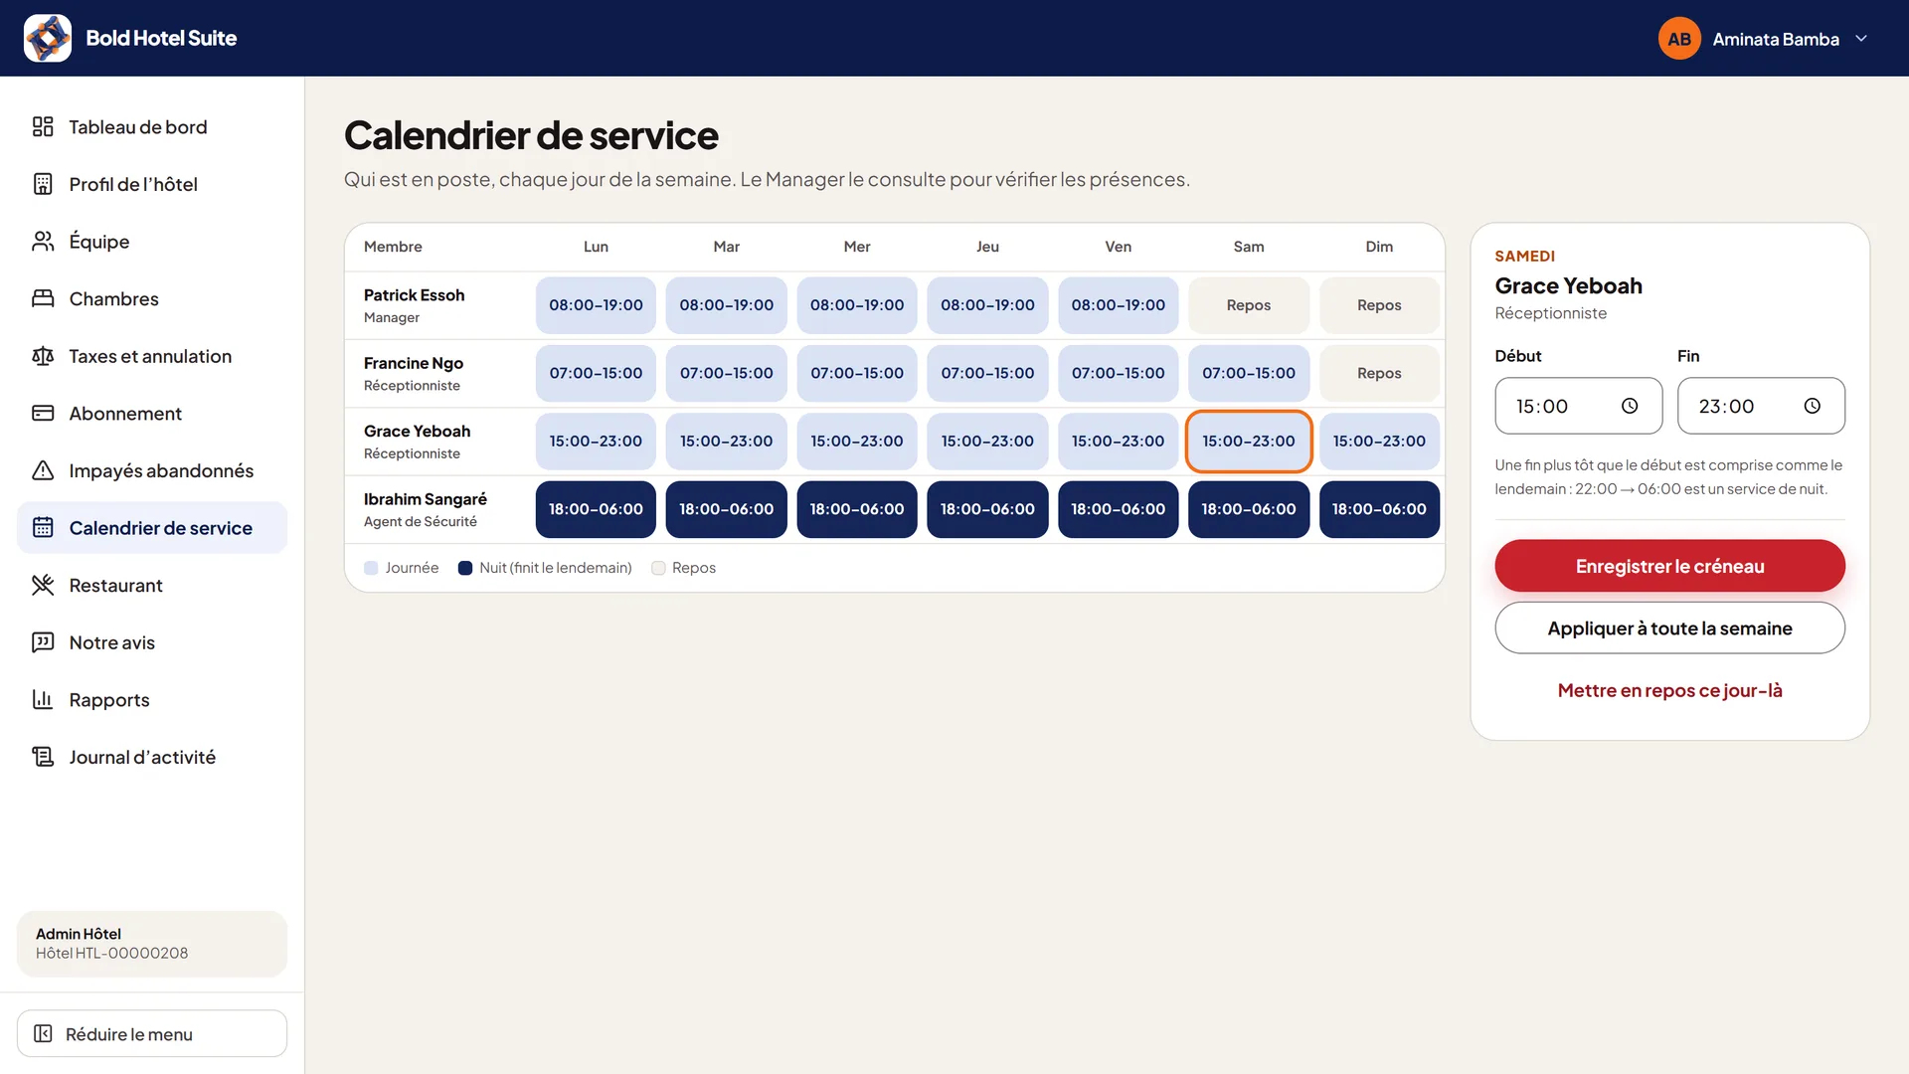Select Ibrahim Sangaré's Friday 18:00–06:00 shift
The width and height of the screenshot is (1909, 1074).
1118,509
